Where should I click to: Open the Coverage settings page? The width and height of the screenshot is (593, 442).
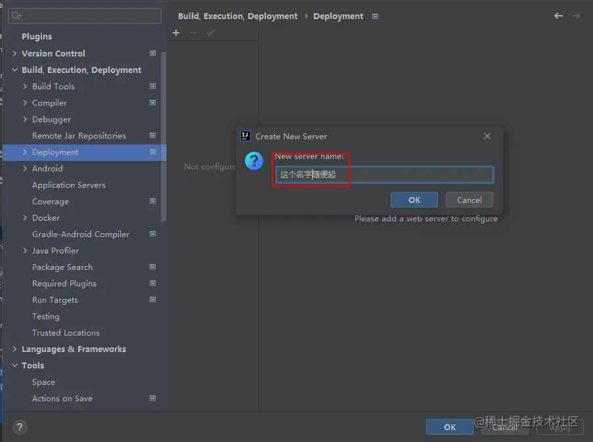point(51,202)
